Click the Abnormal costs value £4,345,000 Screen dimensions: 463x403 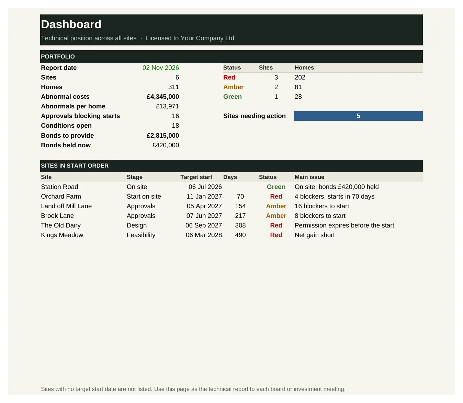coord(163,97)
